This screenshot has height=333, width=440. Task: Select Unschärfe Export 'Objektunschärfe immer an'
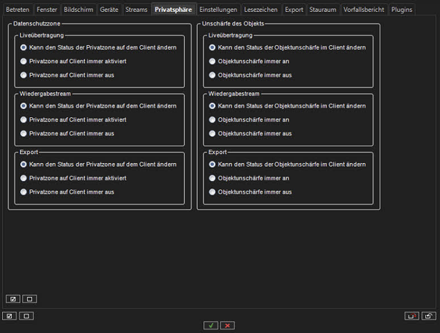point(249,178)
